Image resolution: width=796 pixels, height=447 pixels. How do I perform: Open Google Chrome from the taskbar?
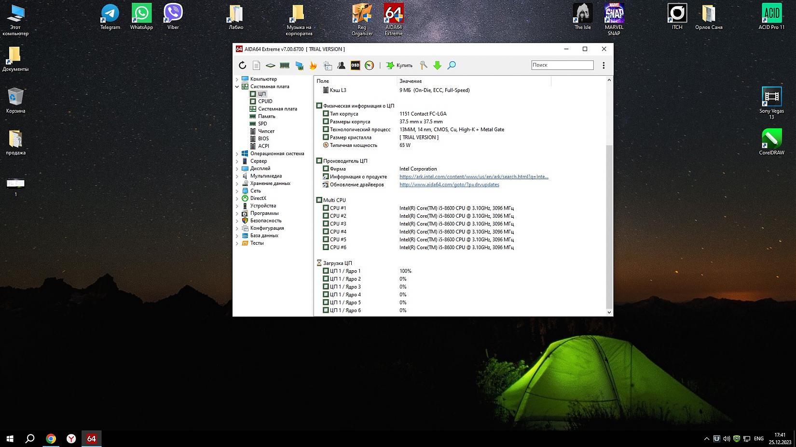pyautogui.click(x=51, y=438)
